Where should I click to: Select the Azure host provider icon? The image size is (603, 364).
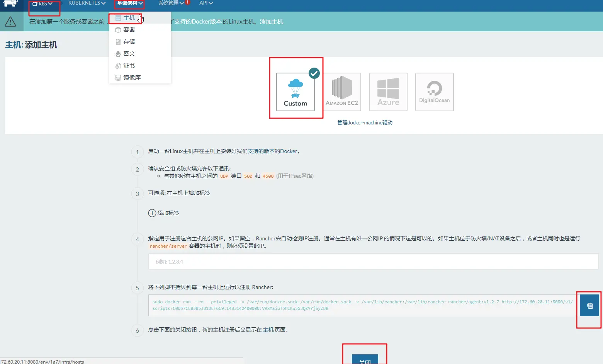[x=388, y=92]
